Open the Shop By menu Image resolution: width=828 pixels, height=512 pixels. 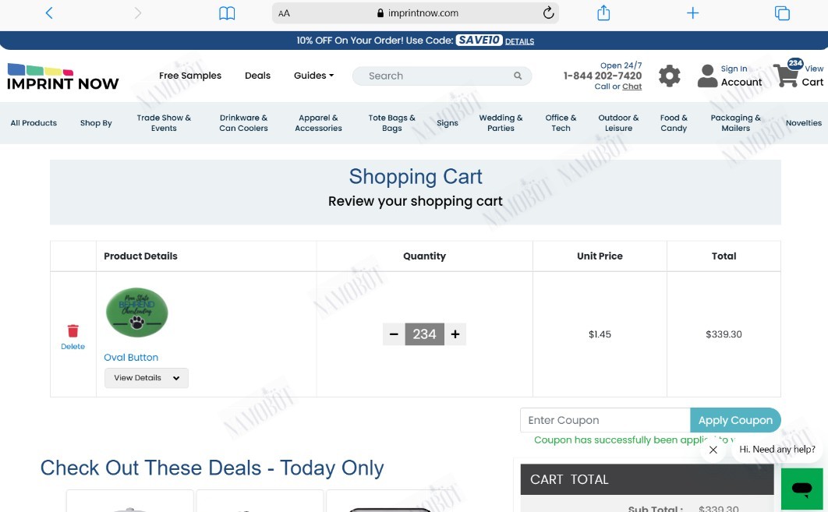tap(96, 123)
